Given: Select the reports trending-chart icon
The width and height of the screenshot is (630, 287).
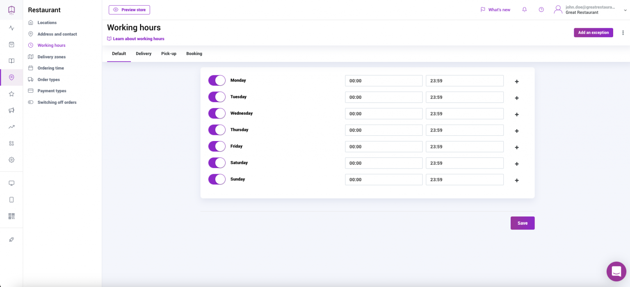Looking at the screenshot, I should point(11,126).
